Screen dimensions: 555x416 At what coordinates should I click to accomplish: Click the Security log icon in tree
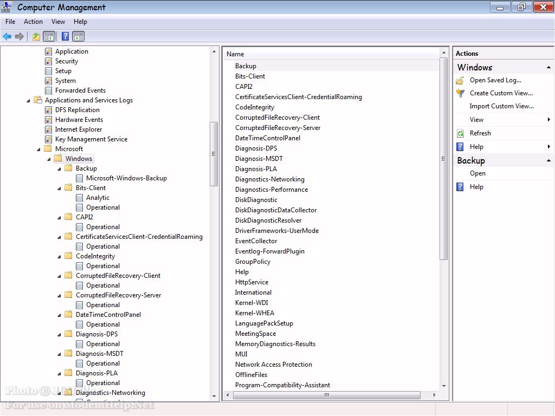pos(48,61)
